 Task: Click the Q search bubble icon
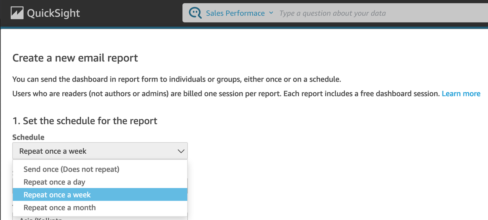tap(195, 13)
